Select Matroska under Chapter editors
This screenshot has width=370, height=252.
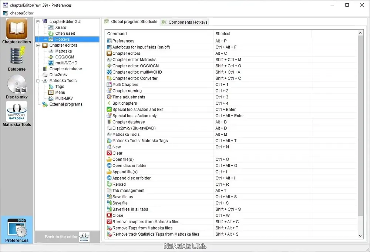click(64, 51)
